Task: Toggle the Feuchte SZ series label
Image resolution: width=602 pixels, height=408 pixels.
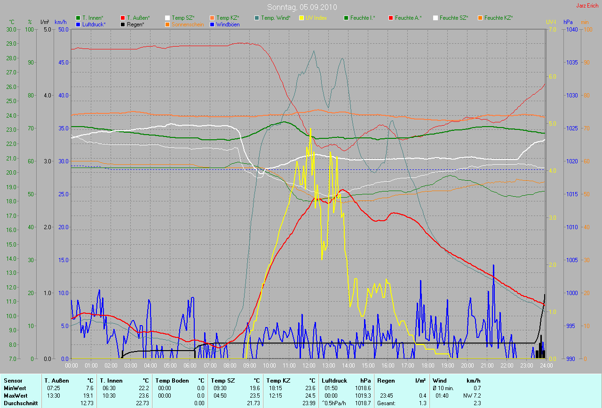Action: click(453, 18)
